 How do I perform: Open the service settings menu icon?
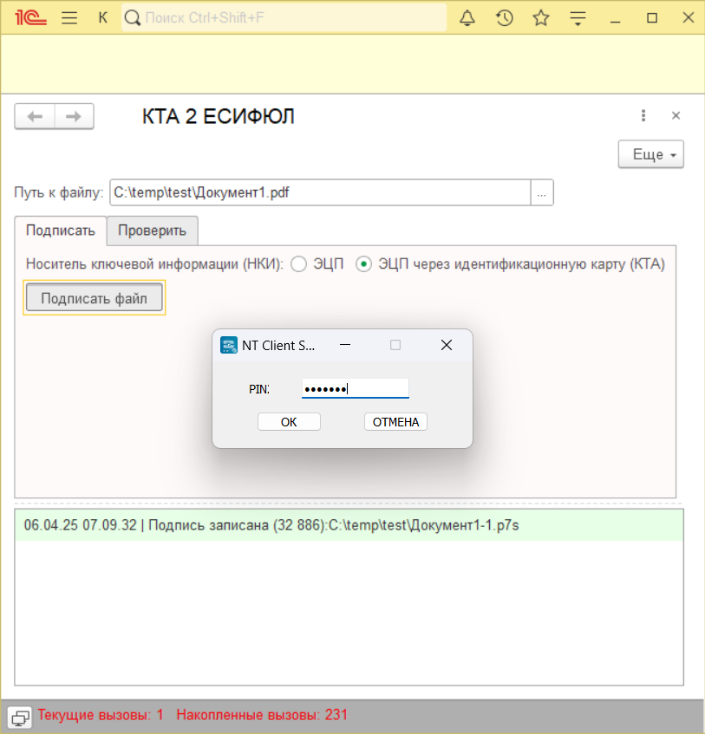click(x=578, y=18)
